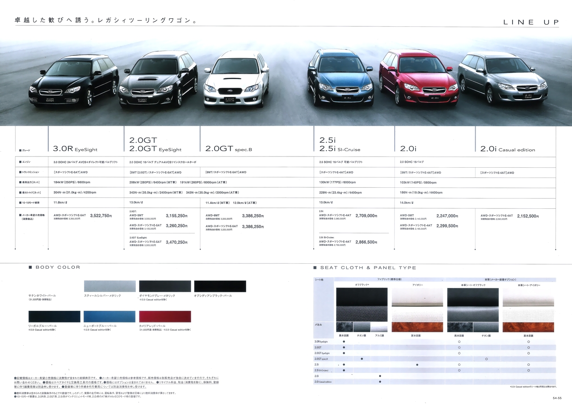Select the Regal Blue Pearl body color swatch

coord(54,317)
